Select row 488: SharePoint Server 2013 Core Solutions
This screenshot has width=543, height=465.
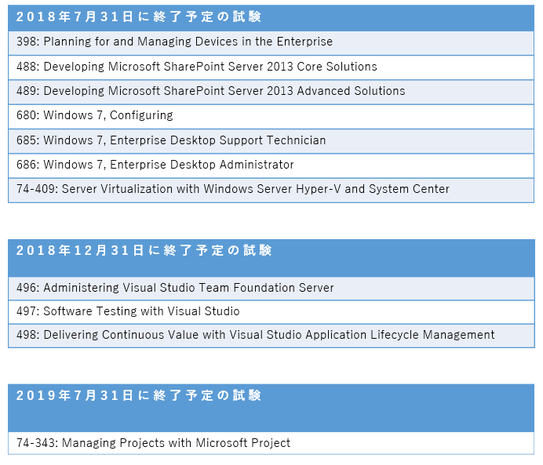pos(271,67)
